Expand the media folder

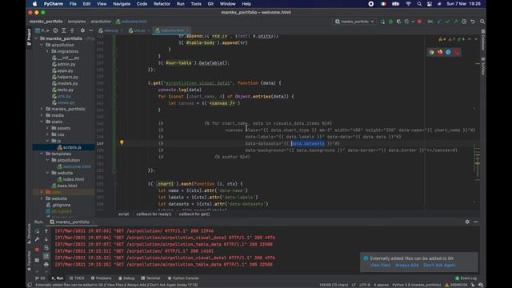point(42,115)
